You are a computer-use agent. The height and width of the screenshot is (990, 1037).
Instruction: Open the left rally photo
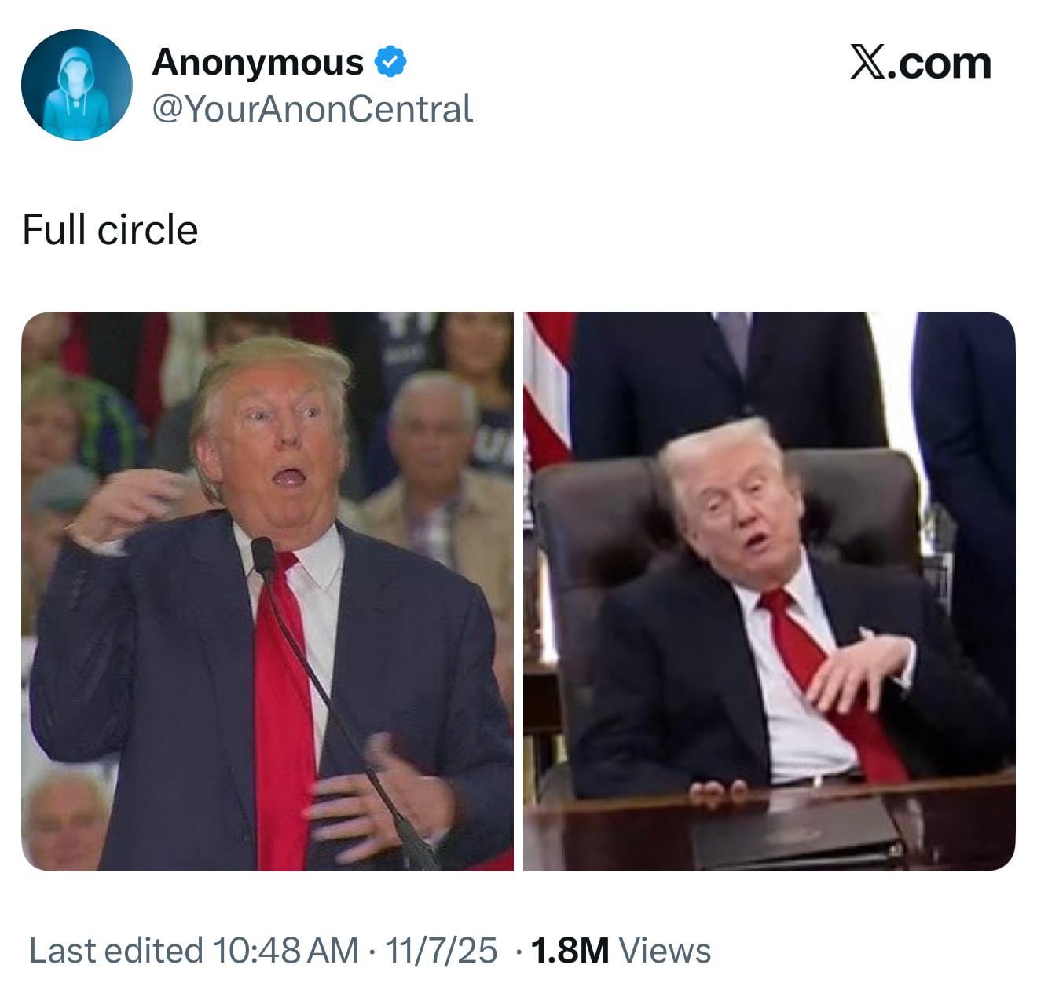coord(267,591)
